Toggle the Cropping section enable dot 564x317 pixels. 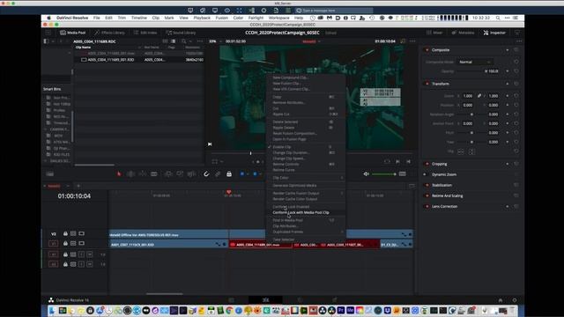427,164
